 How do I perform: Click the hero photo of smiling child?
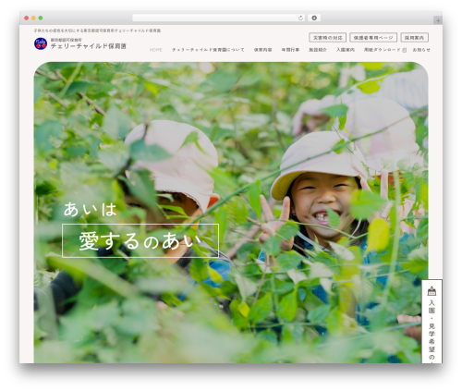231,213
